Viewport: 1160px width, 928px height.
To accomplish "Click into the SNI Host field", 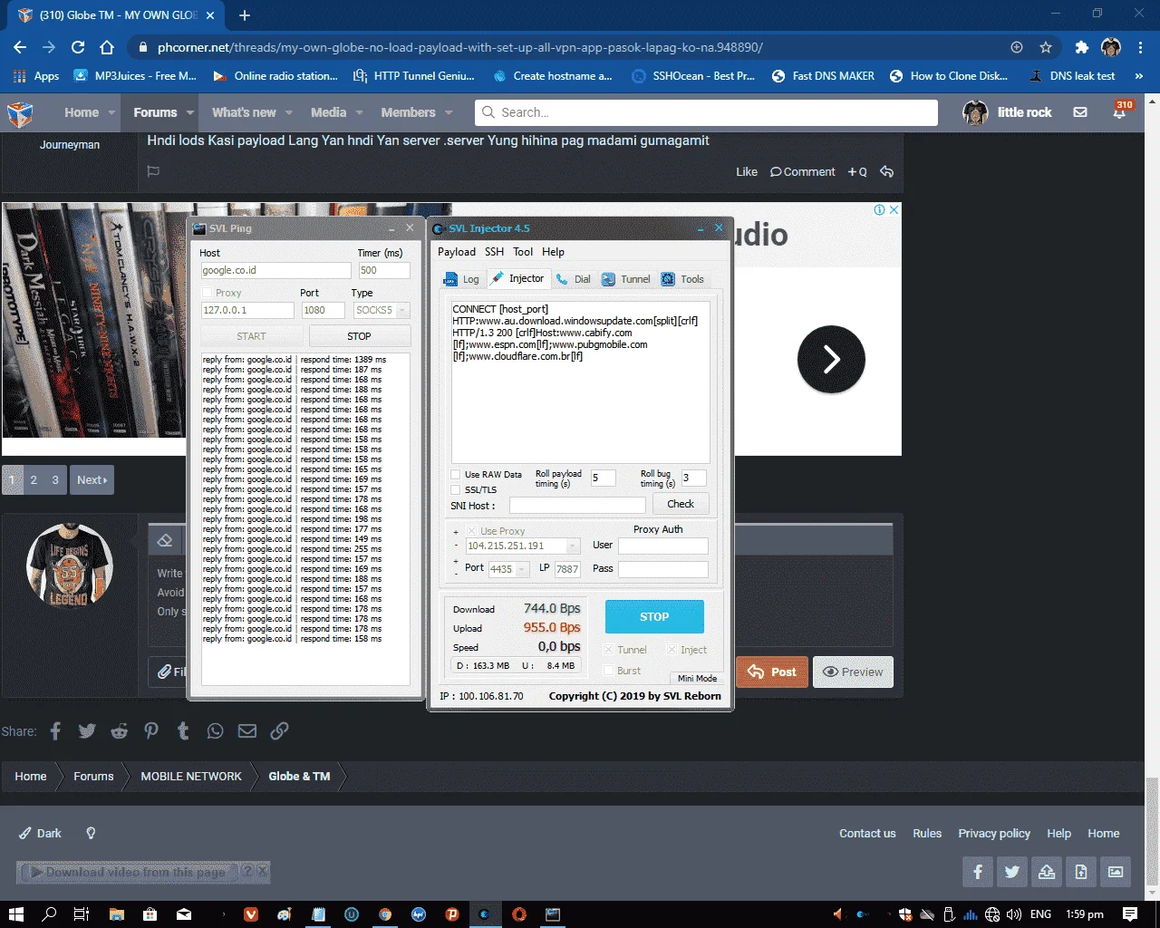I will point(577,505).
